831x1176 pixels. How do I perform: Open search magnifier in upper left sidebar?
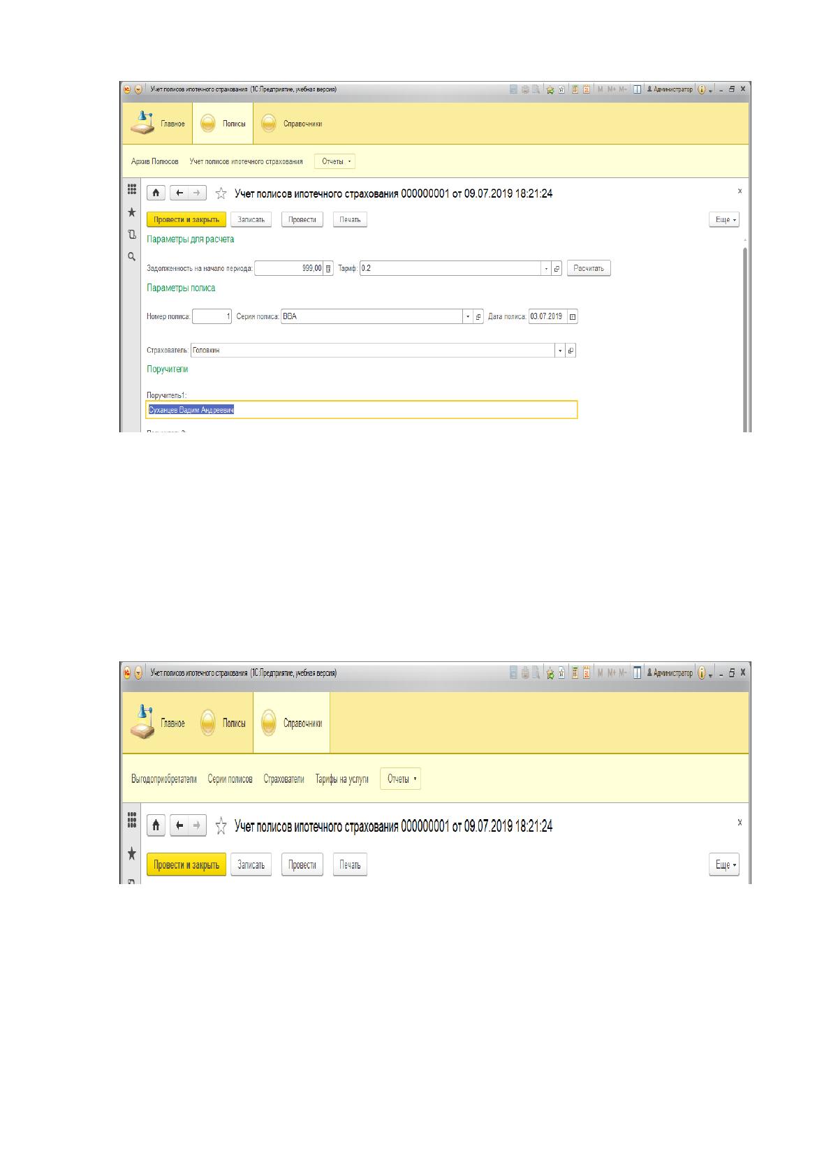(131, 257)
